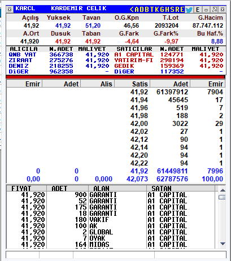Select the MIDAS trade row
This screenshot has height=261, width=231.
[111, 245]
